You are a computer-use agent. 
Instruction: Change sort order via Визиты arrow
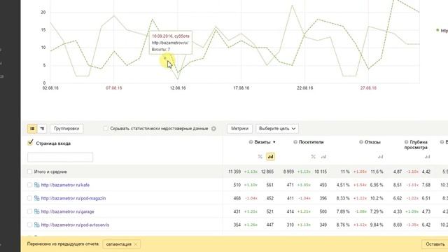tap(274, 142)
